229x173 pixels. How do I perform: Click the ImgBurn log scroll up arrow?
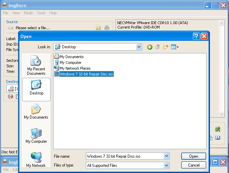[221, 23]
